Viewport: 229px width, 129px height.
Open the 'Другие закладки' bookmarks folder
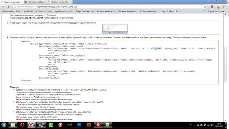(x=215, y=11)
